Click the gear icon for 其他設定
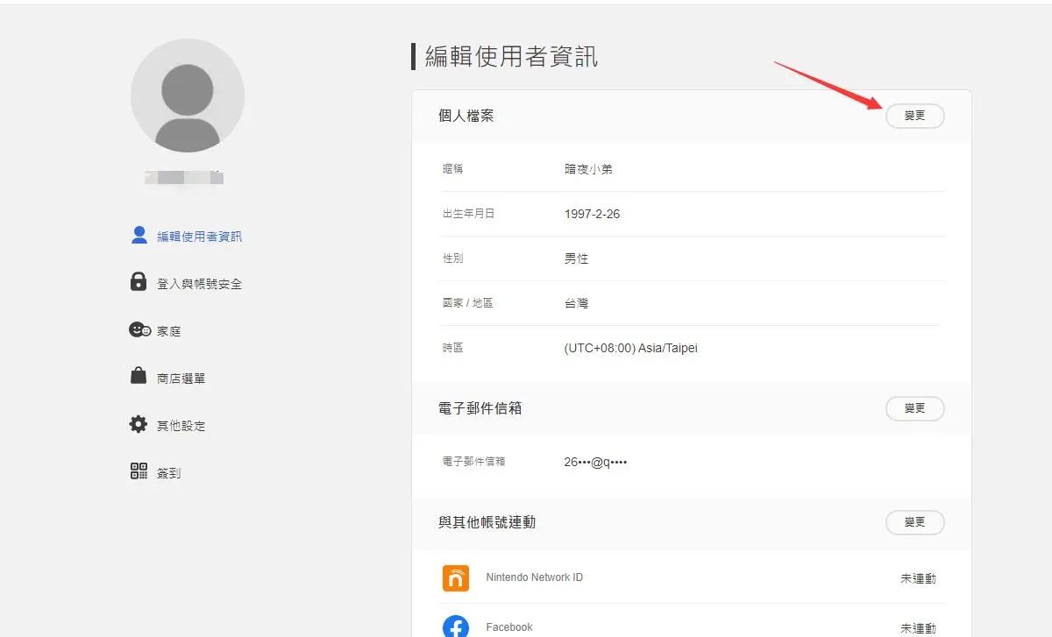The height and width of the screenshot is (637, 1052). coord(139,424)
